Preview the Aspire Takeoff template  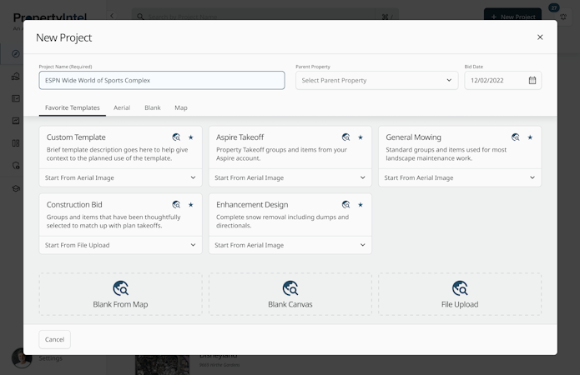(345, 137)
